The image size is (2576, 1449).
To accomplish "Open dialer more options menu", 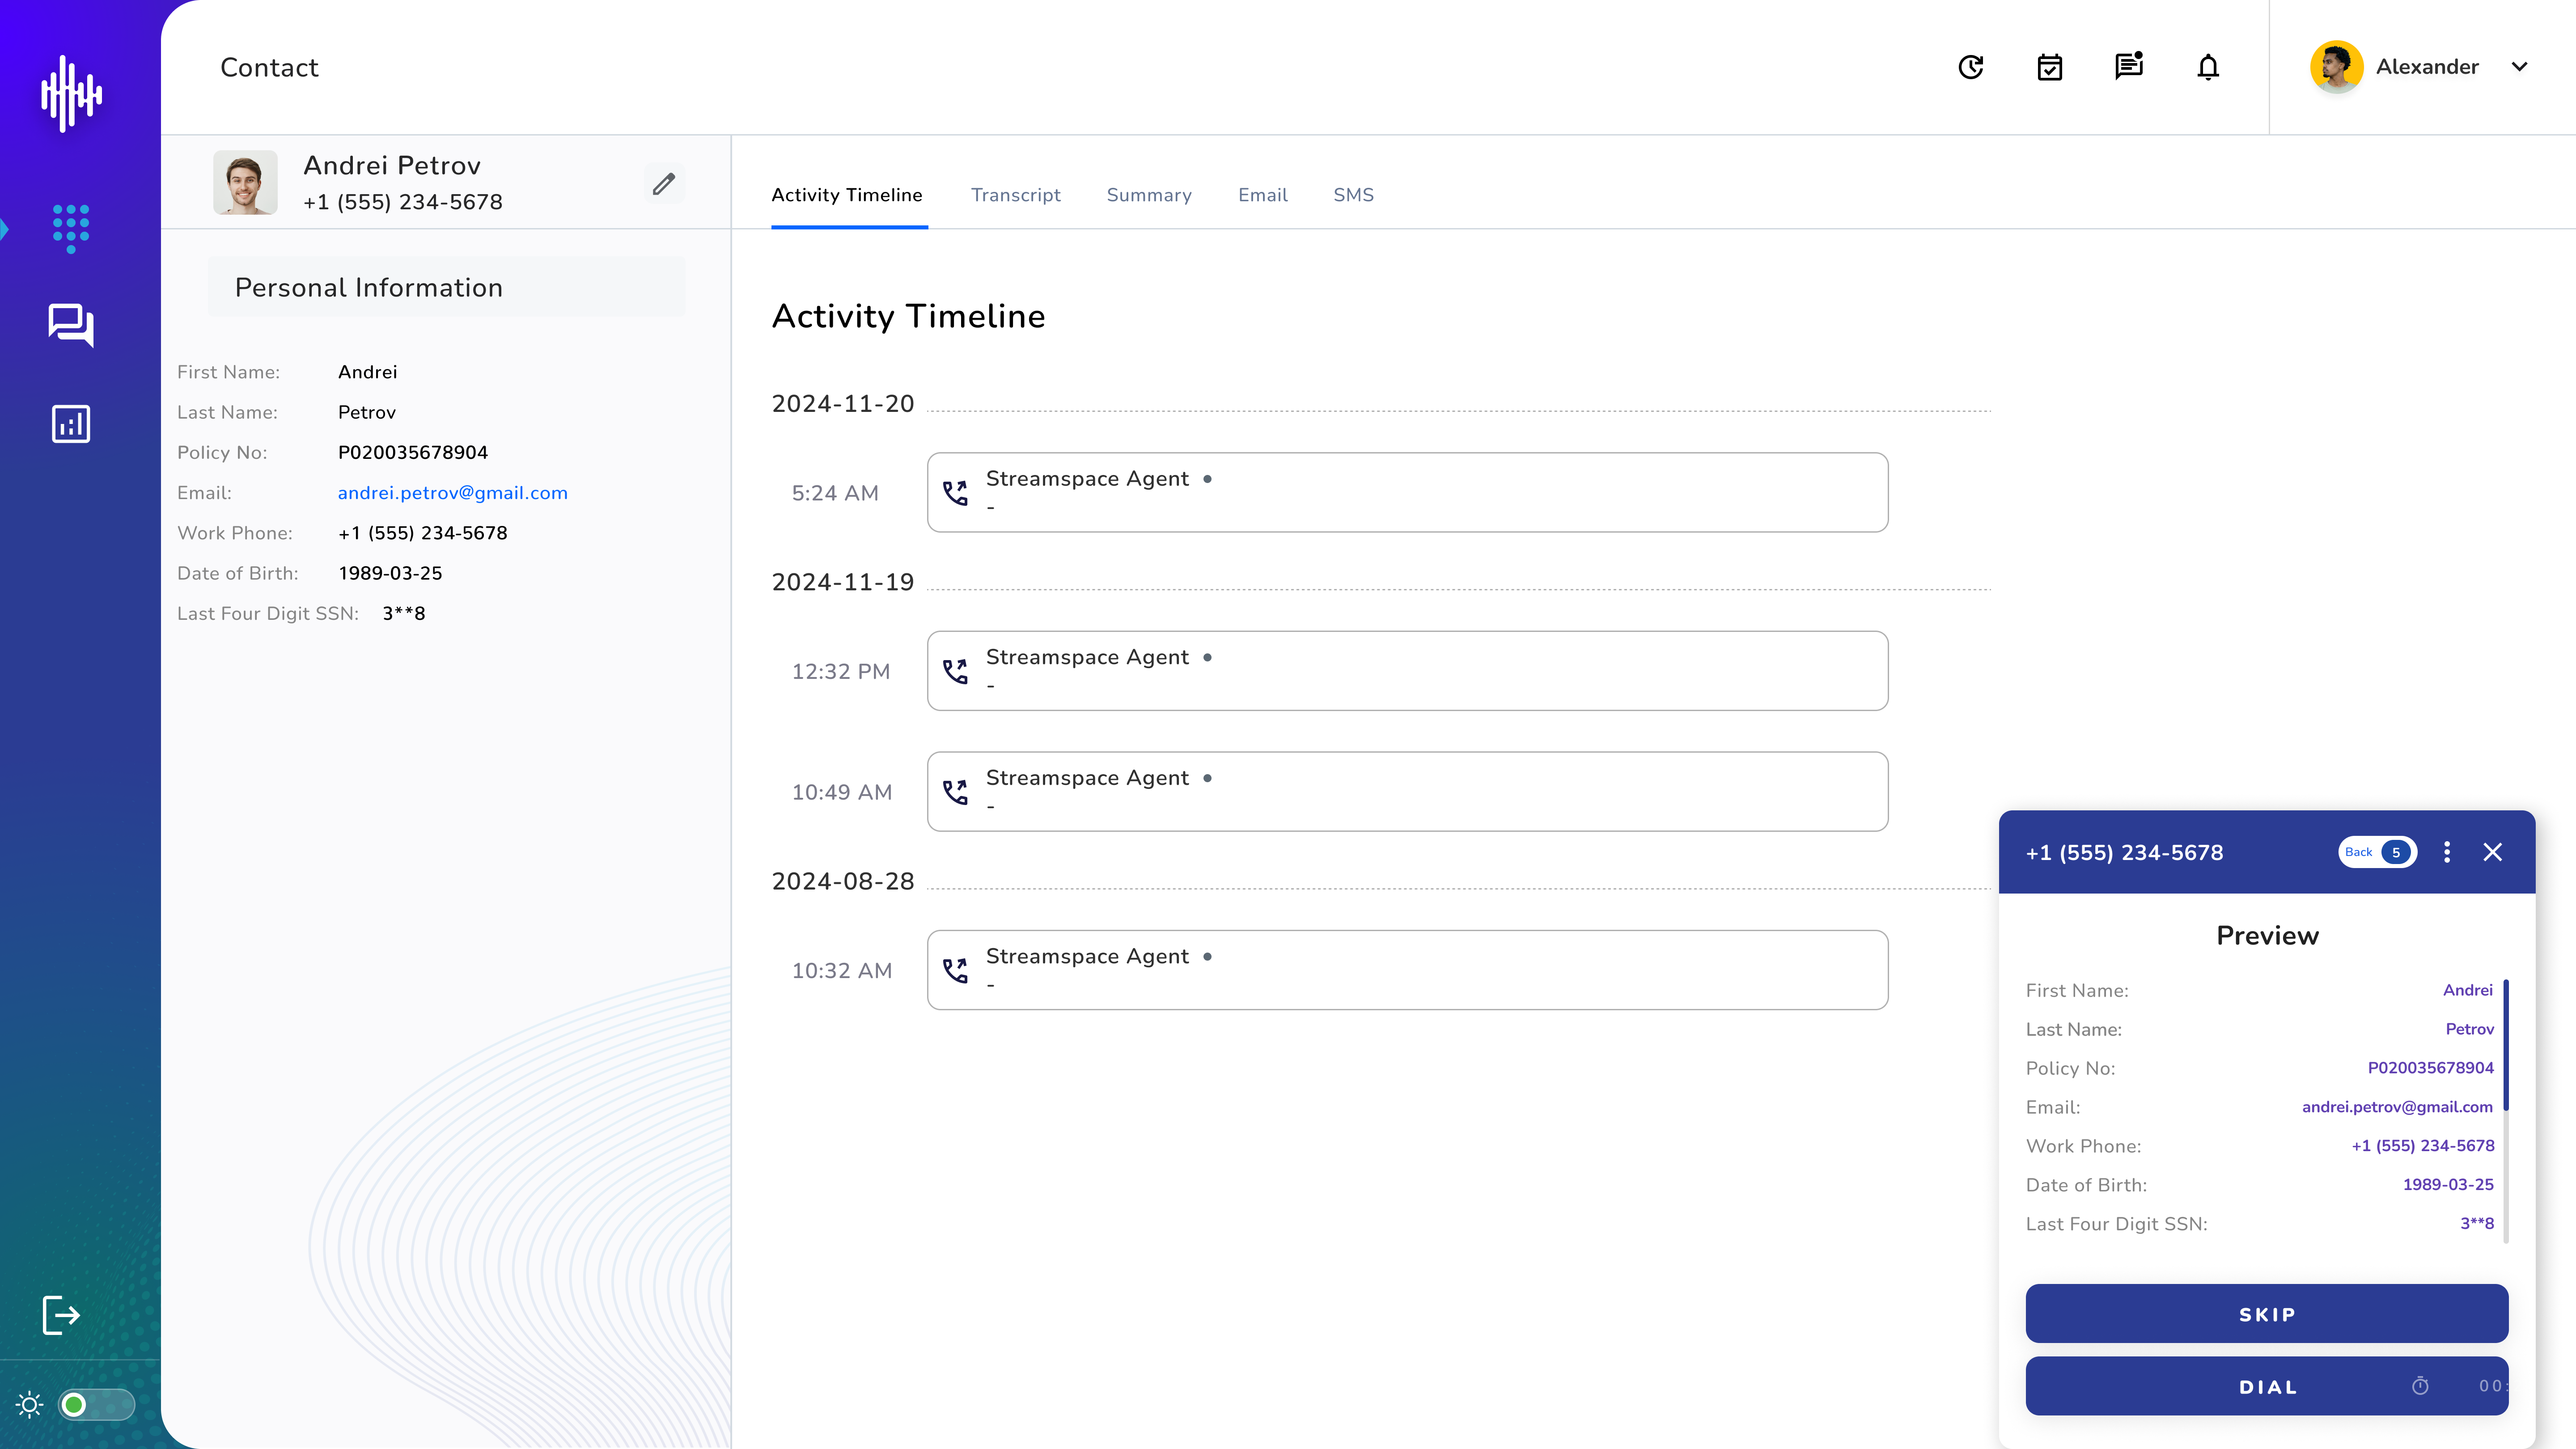I will point(2447,852).
